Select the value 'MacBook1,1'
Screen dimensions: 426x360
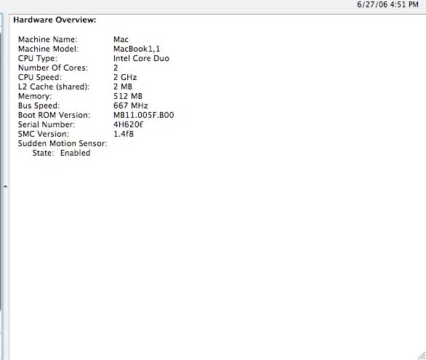tap(137, 49)
